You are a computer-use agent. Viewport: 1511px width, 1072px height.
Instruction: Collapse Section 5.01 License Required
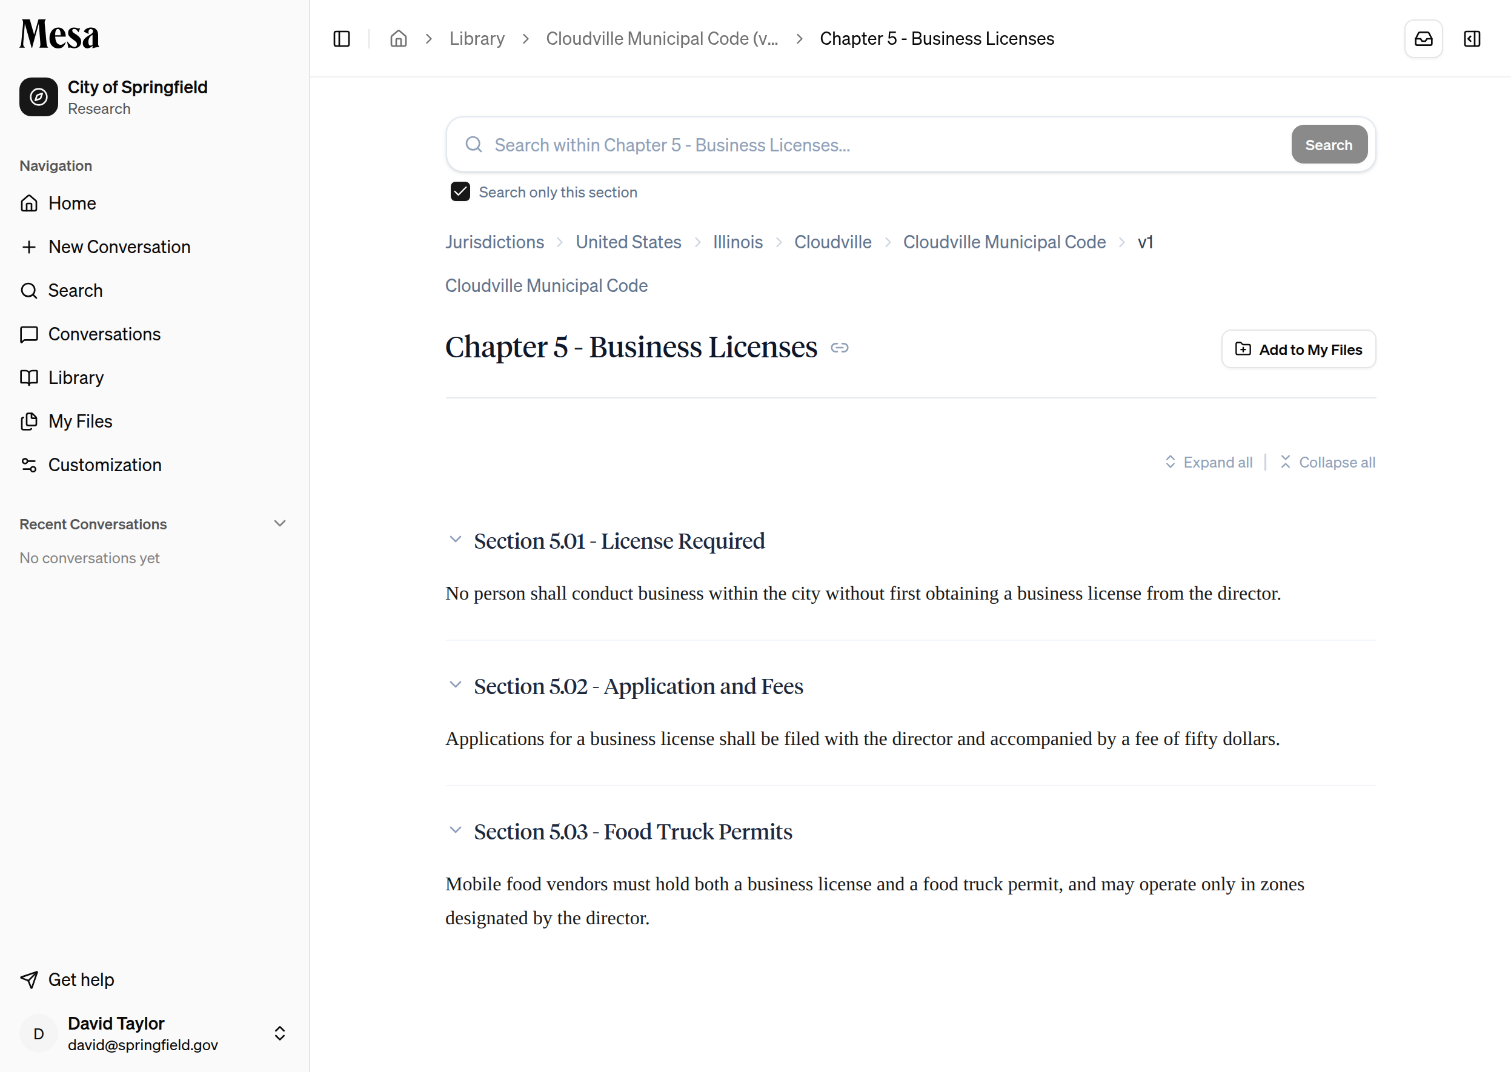[455, 540]
